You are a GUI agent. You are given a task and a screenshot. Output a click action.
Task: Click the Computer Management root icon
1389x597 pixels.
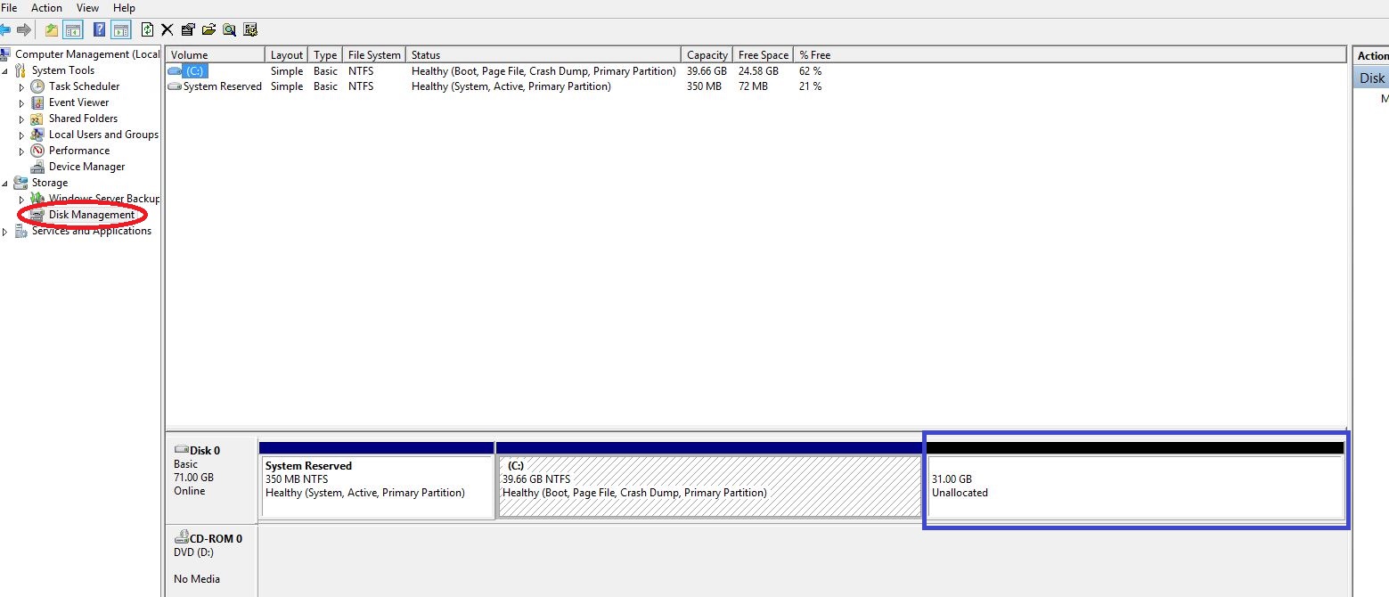tap(6, 54)
